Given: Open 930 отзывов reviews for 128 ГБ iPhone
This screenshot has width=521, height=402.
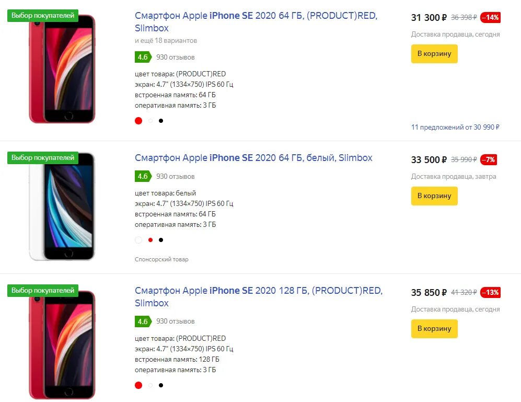Looking at the screenshot, I should [175, 321].
